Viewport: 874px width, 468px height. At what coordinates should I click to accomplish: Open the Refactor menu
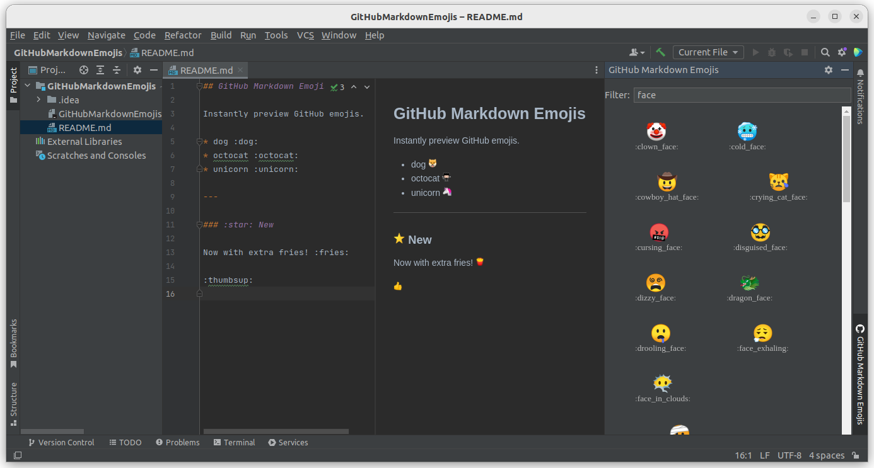coord(183,35)
